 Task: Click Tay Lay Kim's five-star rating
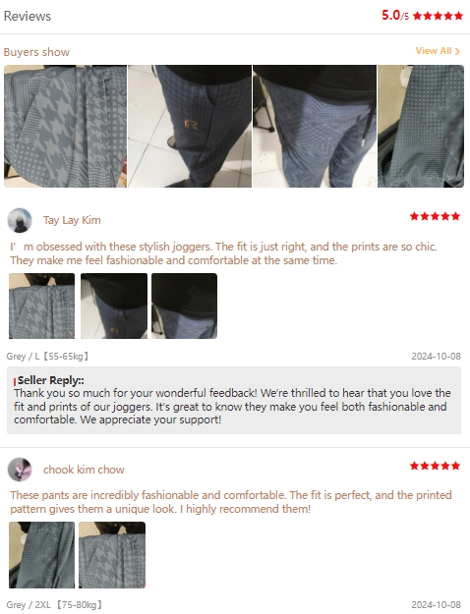[x=435, y=216]
